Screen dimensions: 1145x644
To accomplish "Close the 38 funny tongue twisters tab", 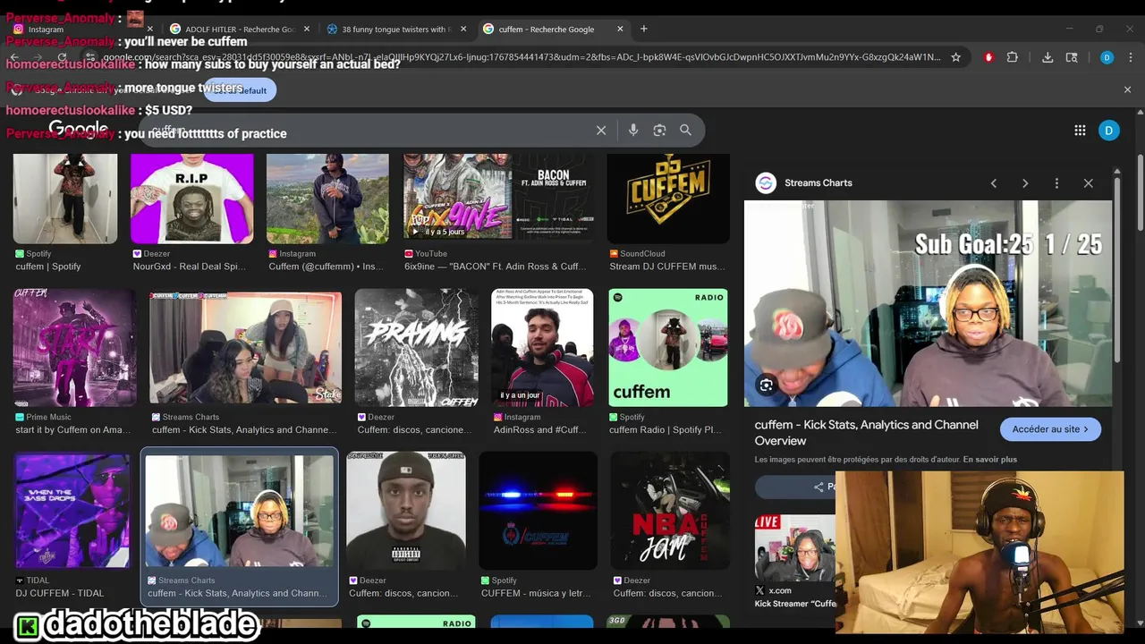I will [x=463, y=29].
